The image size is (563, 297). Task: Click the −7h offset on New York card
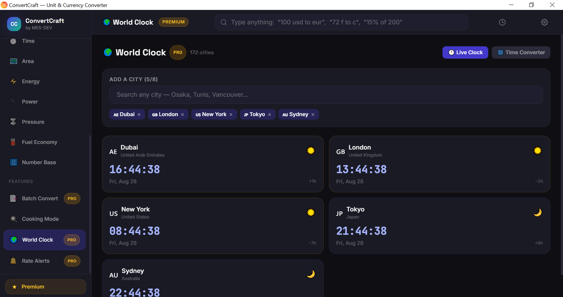click(312, 243)
